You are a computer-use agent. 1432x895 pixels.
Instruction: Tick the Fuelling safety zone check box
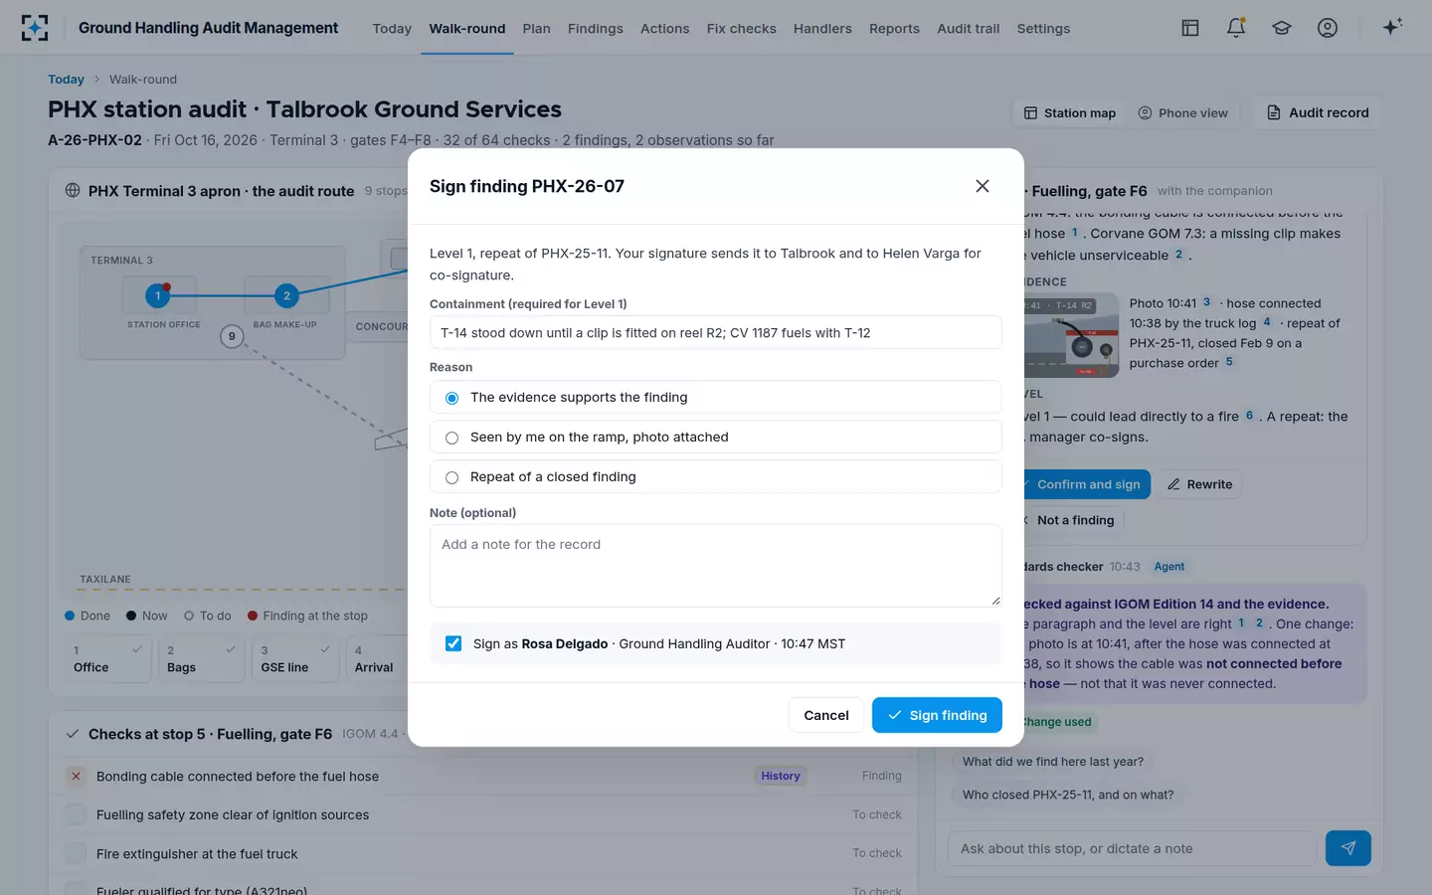click(76, 814)
